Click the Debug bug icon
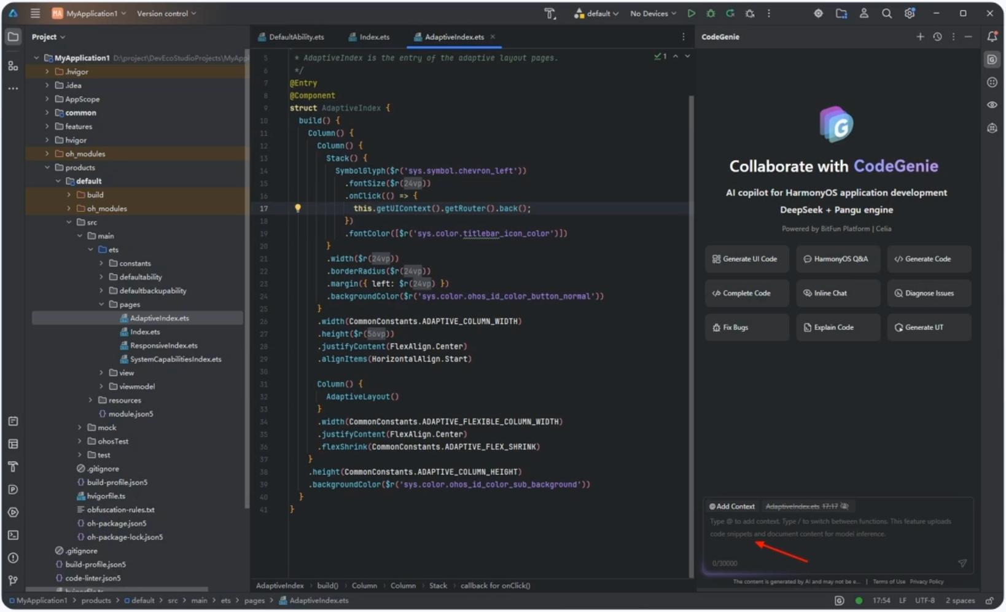 (711, 13)
